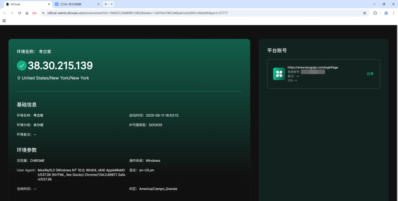This screenshot has width=398, height=201.
Task: Expand the tab search dropdown arrow
Action: click(112, 4)
